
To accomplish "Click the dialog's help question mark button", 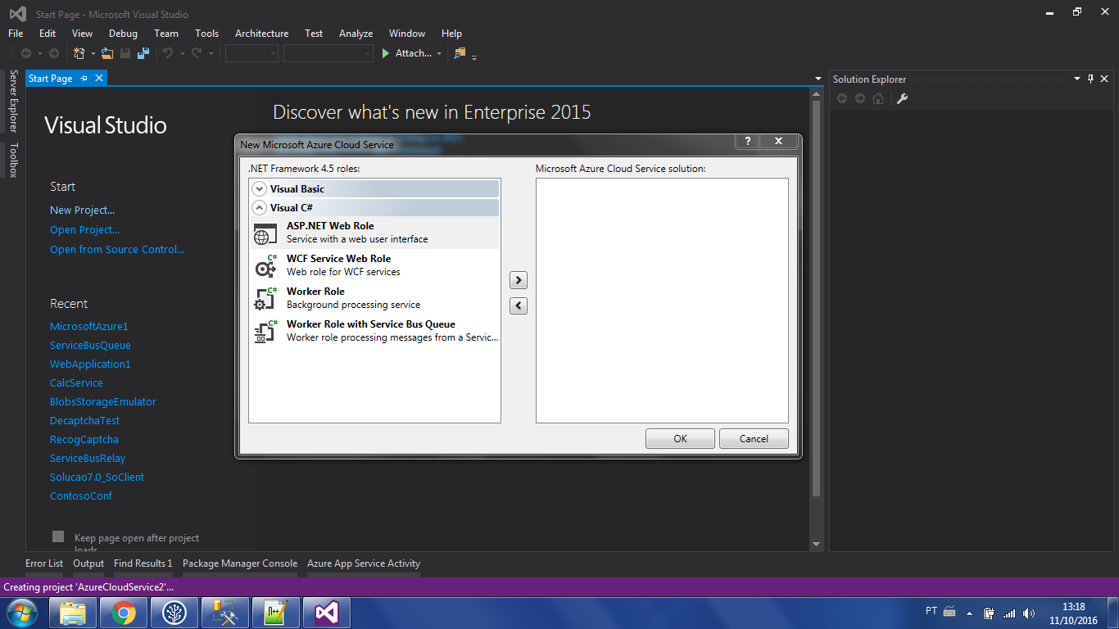I will [747, 141].
